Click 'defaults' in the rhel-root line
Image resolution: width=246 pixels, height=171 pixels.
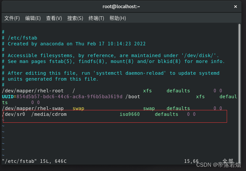click(x=178, y=91)
